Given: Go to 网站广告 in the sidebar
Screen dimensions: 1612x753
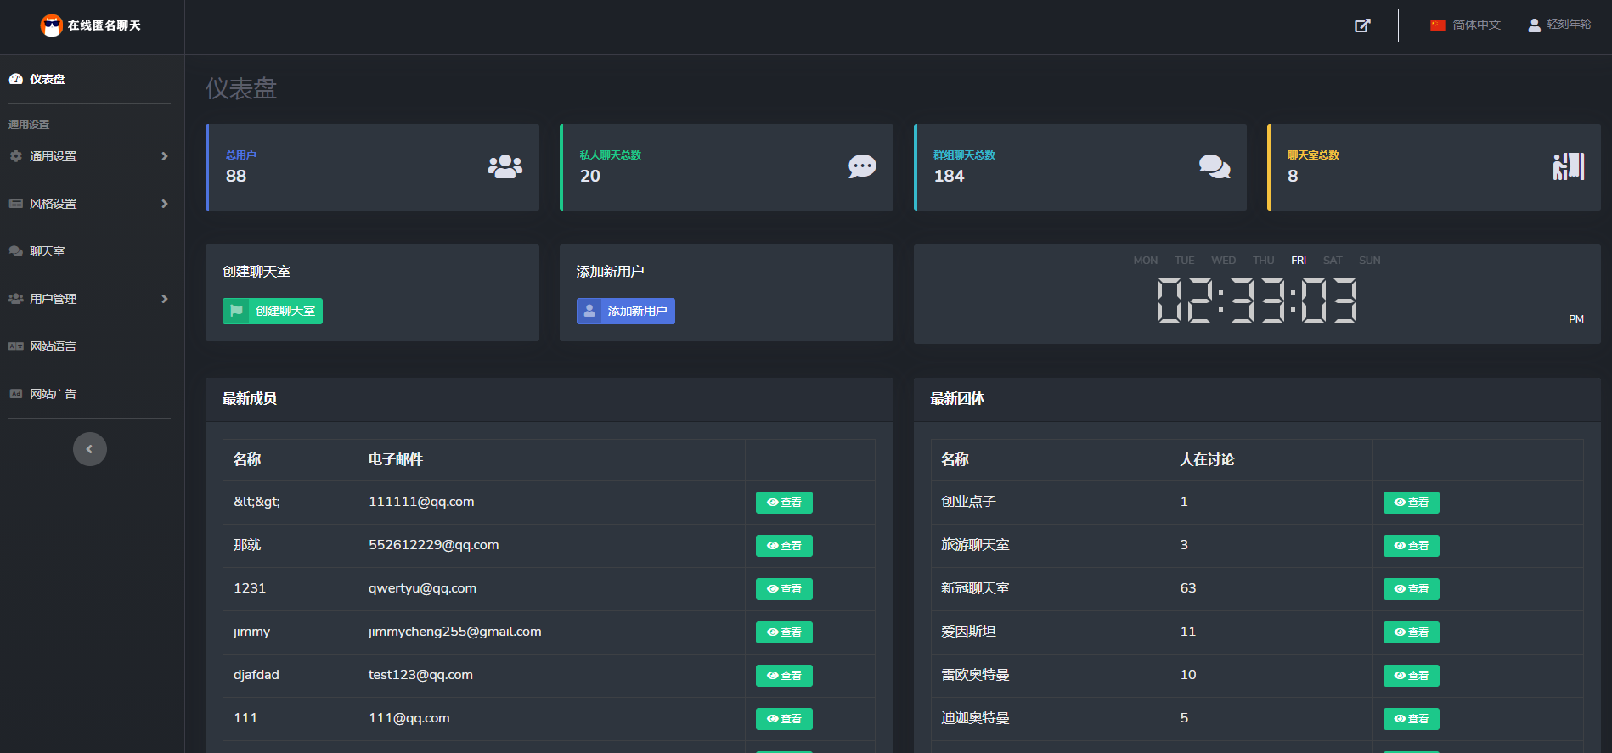Looking at the screenshot, I should (53, 394).
